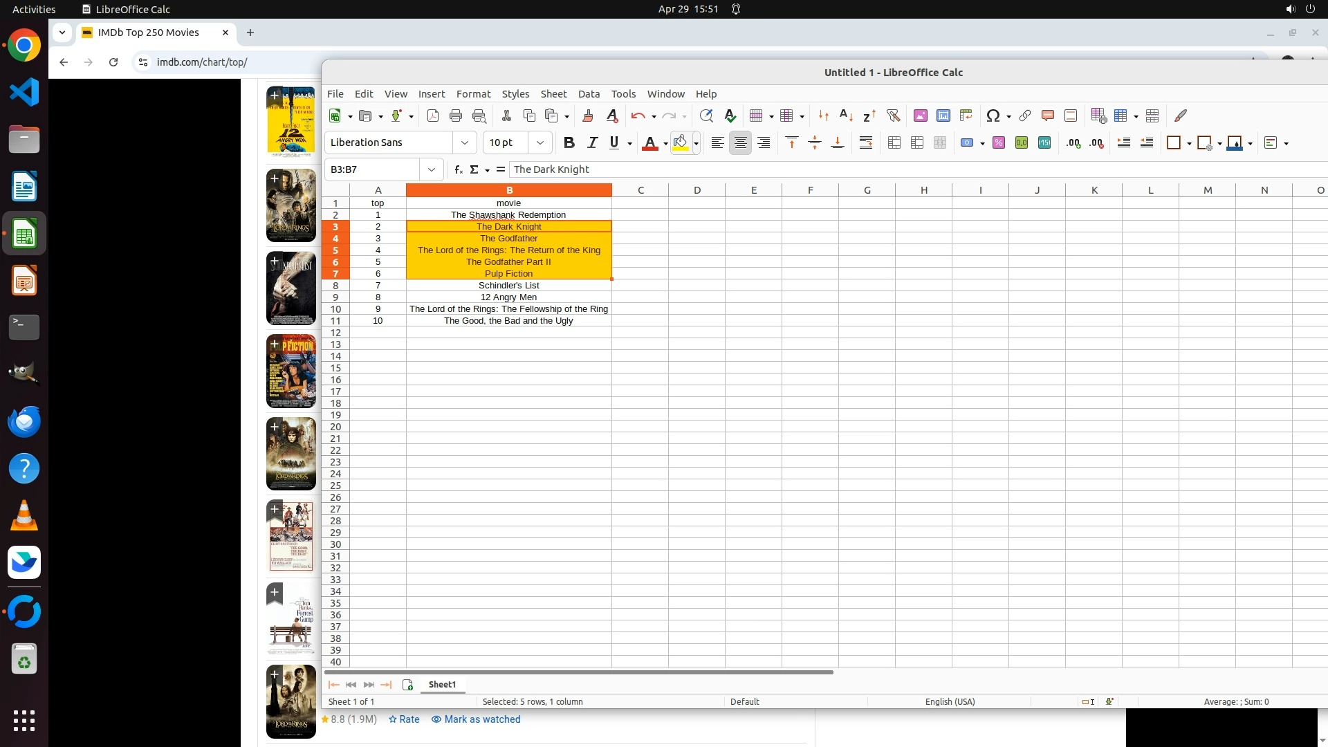Expand the font size dropdown
The height and width of the screenshot is (747, 1328).
point(540,142)
